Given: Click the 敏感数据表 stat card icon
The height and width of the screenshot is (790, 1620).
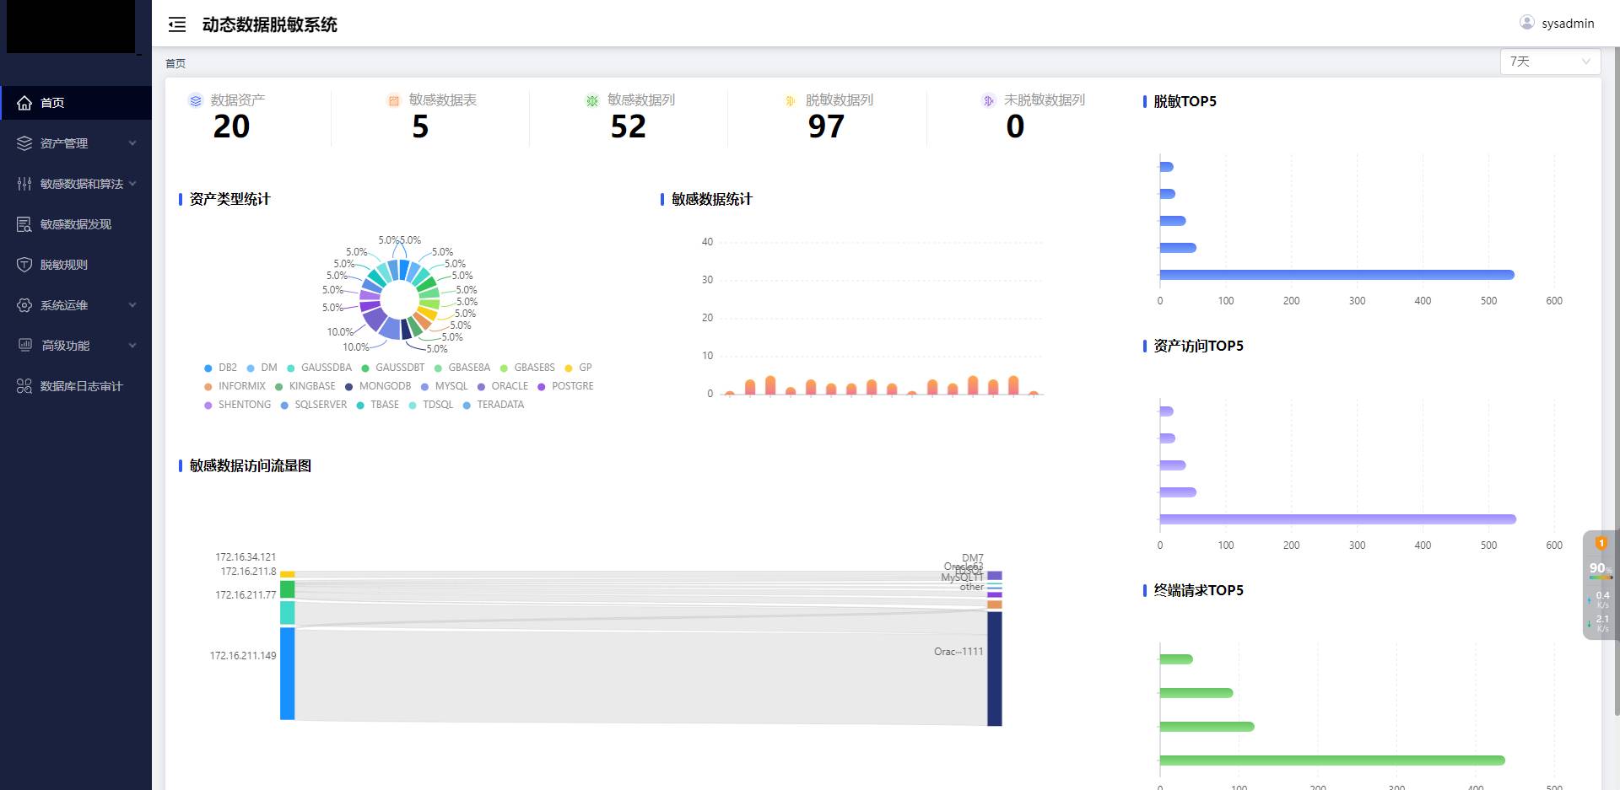Looking at the screenshot, I should tap(393, 100).
